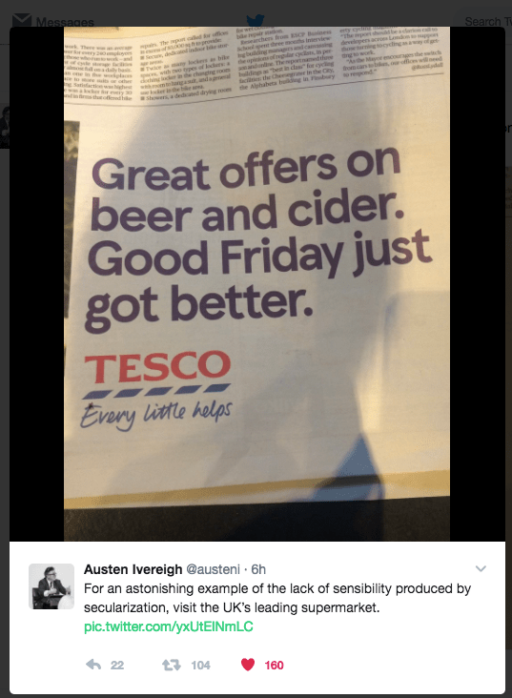This screenshot has width=512, height=698.
Task: Click the retweet count 104
Action: pyautogui.click(x=200, y=666)
